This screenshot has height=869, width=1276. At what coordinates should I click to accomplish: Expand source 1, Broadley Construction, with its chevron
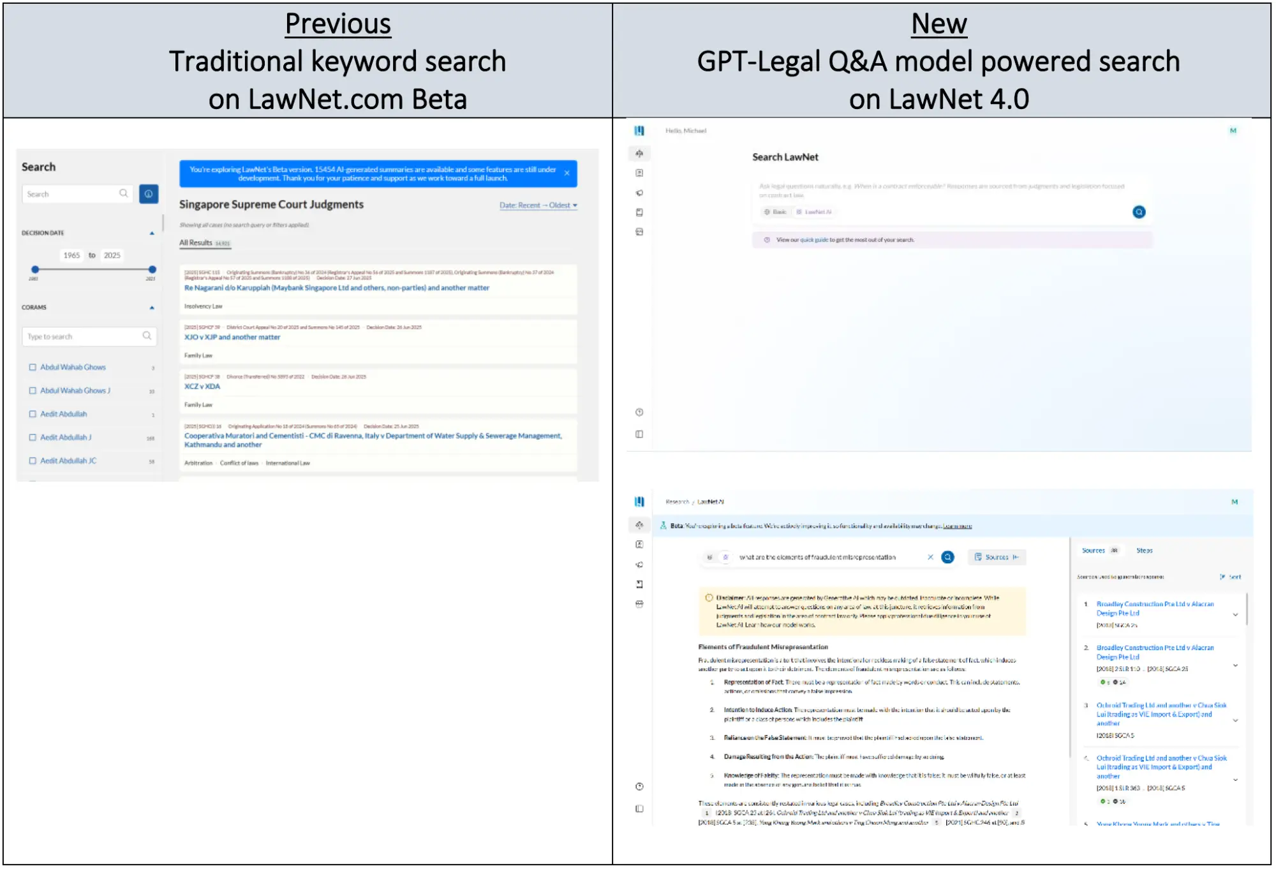1235,615
